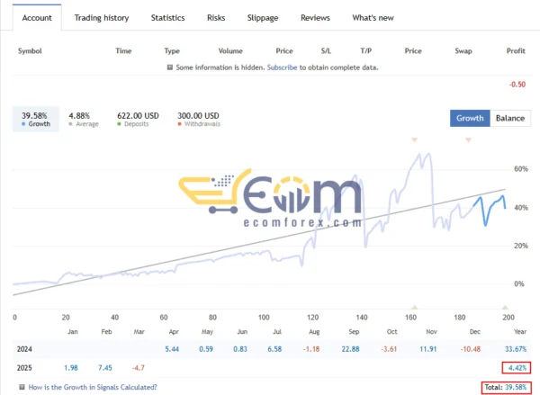Click green deposit marker near week 160
Image resolution: width=540 pixels, height=395 pixels.
tap(415, 307)
